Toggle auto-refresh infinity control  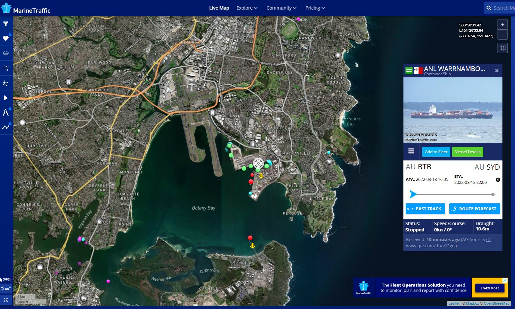click(6, 289)
